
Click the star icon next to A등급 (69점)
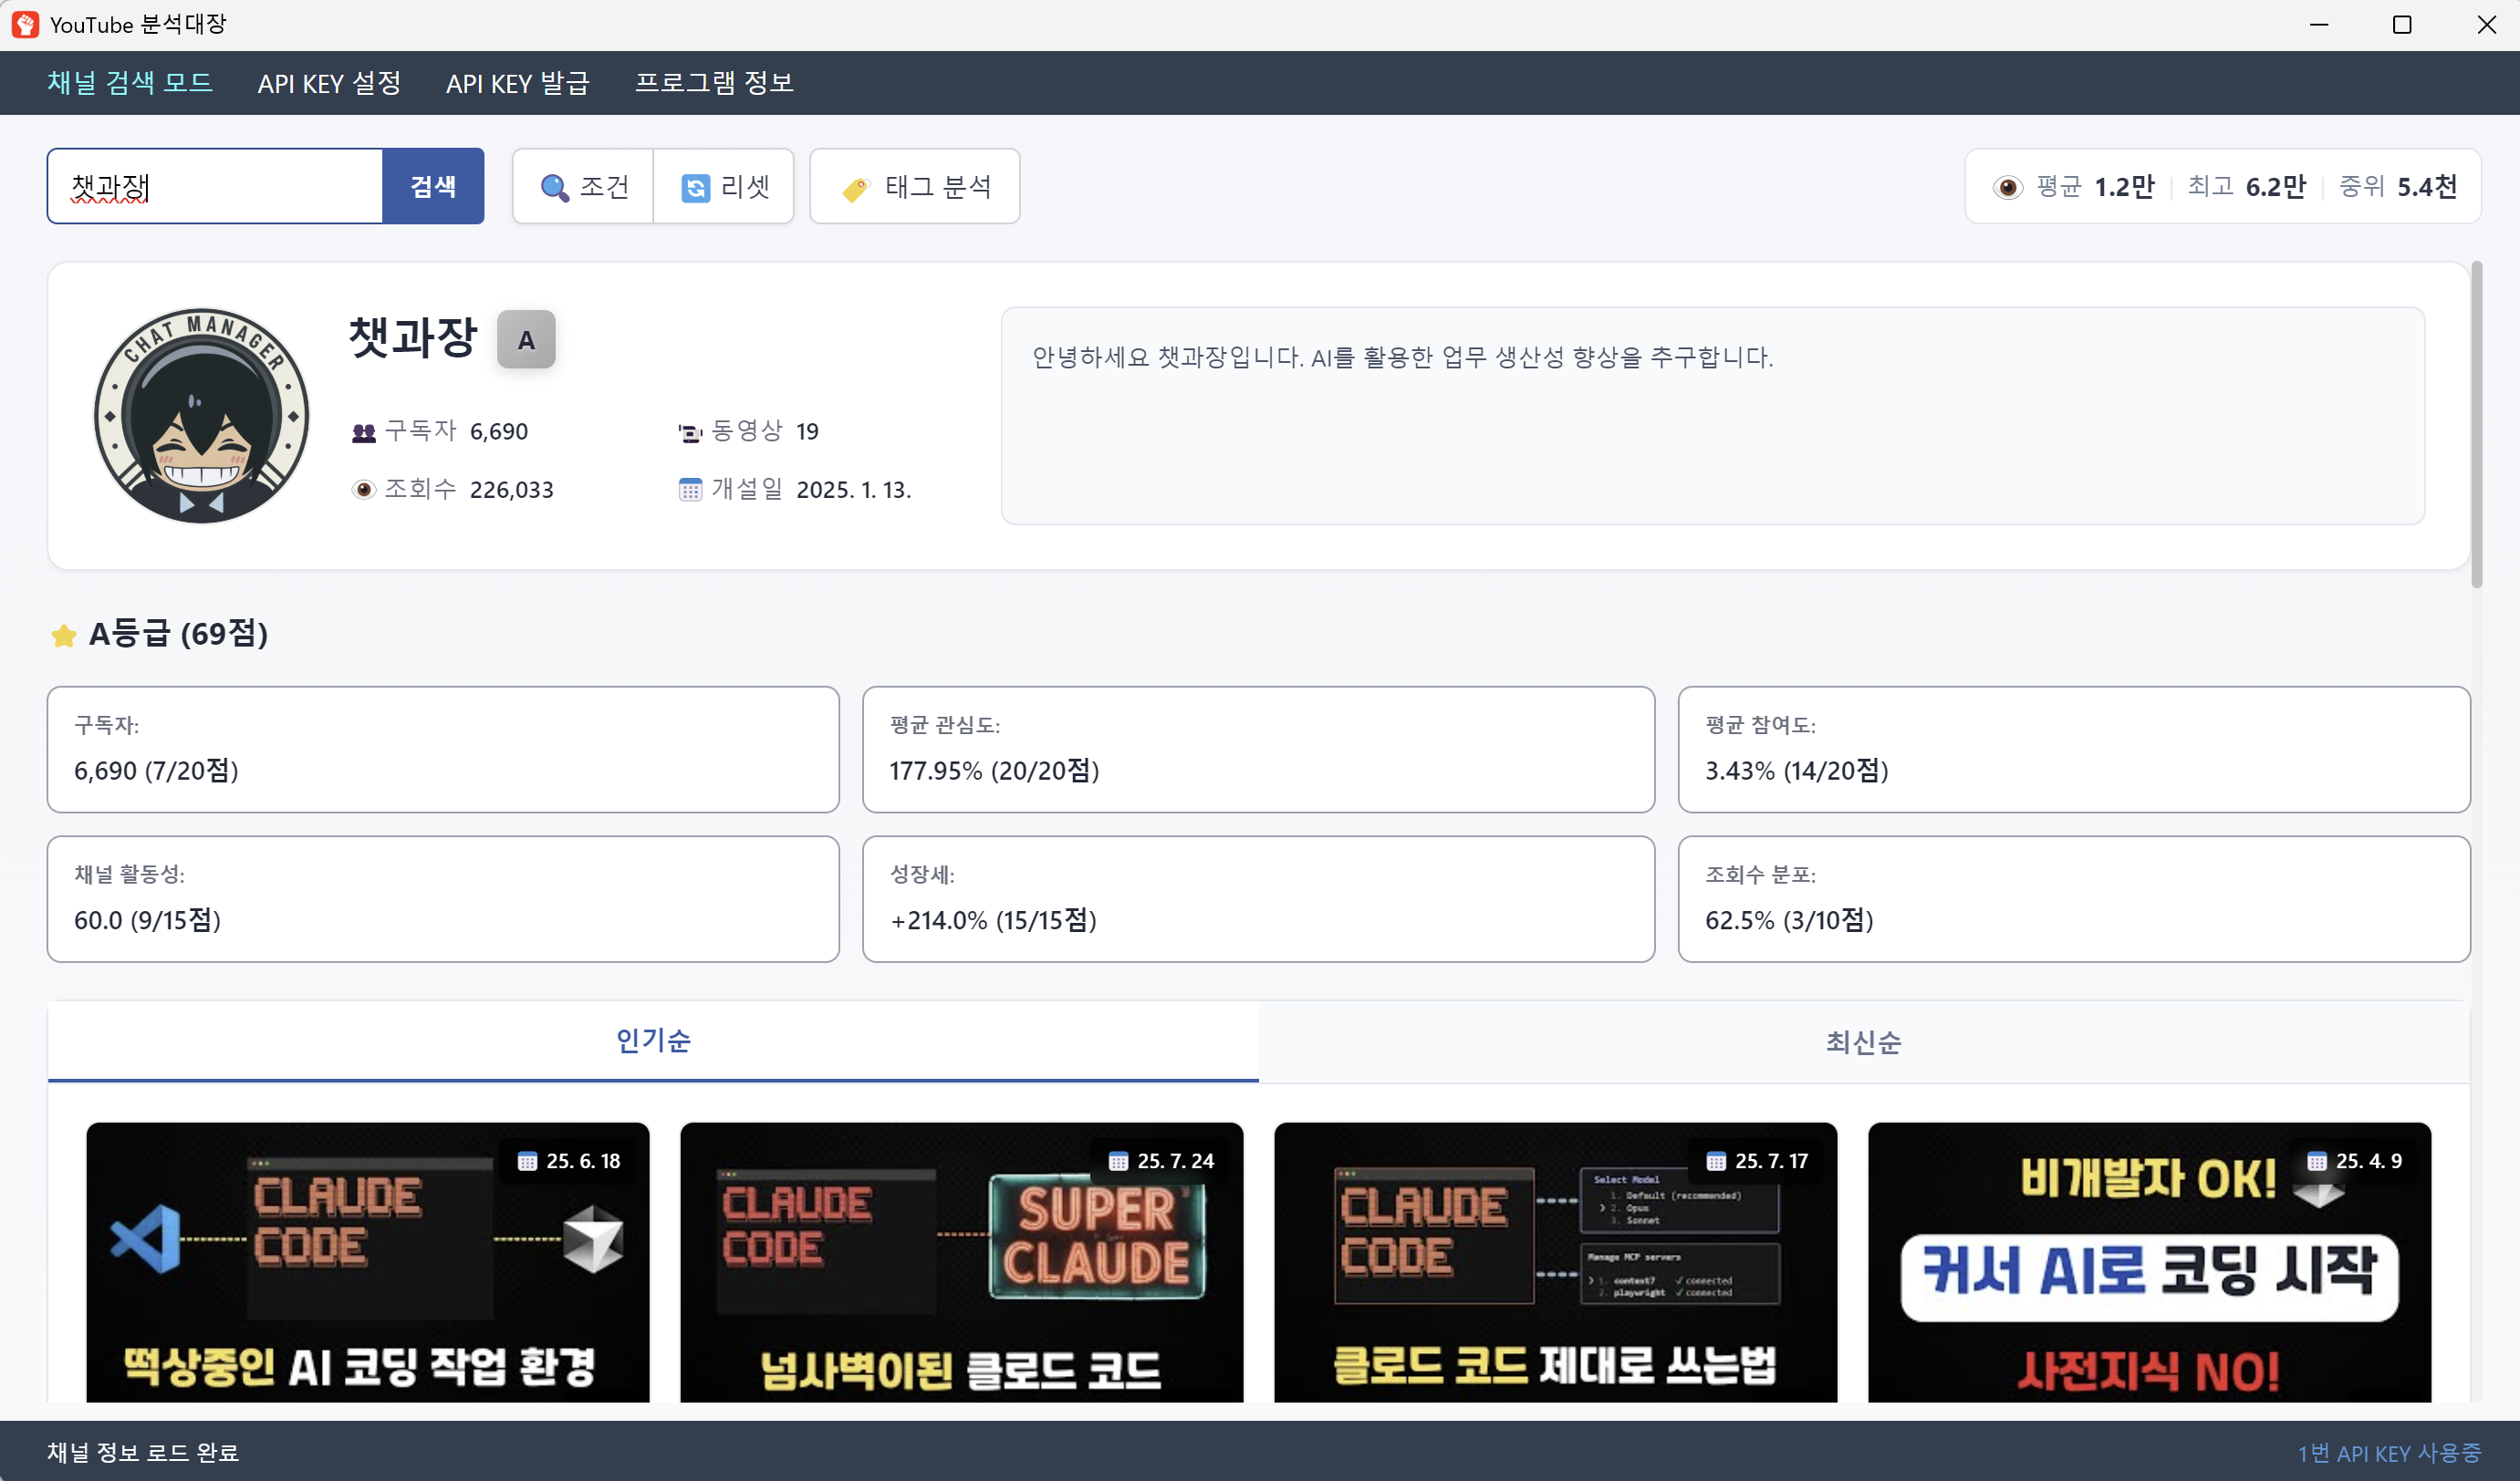(x=64, y=636)
